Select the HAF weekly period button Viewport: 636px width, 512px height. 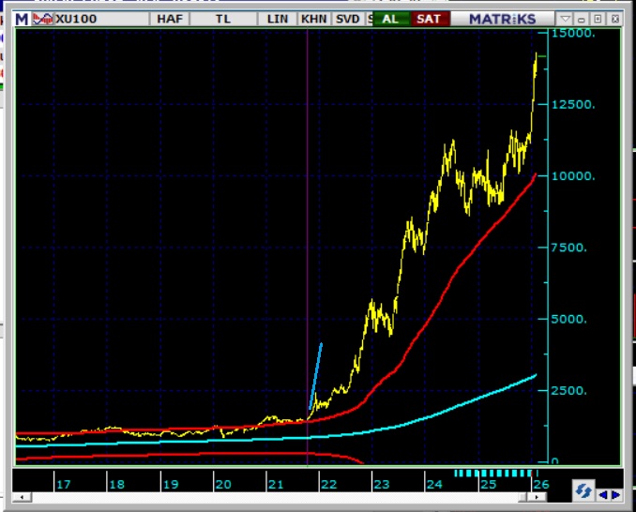172,19
